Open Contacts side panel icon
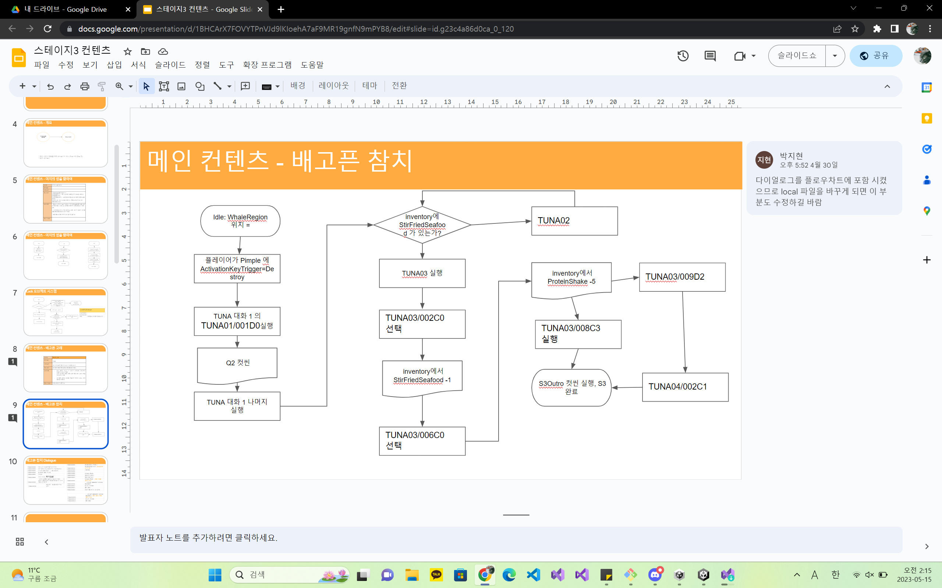This screenshot has width=942, height=588. (927, 180)
